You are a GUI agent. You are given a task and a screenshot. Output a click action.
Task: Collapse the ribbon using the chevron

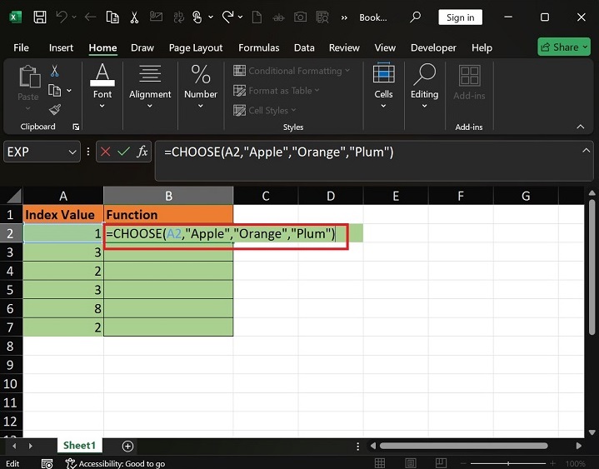[580, 127]
